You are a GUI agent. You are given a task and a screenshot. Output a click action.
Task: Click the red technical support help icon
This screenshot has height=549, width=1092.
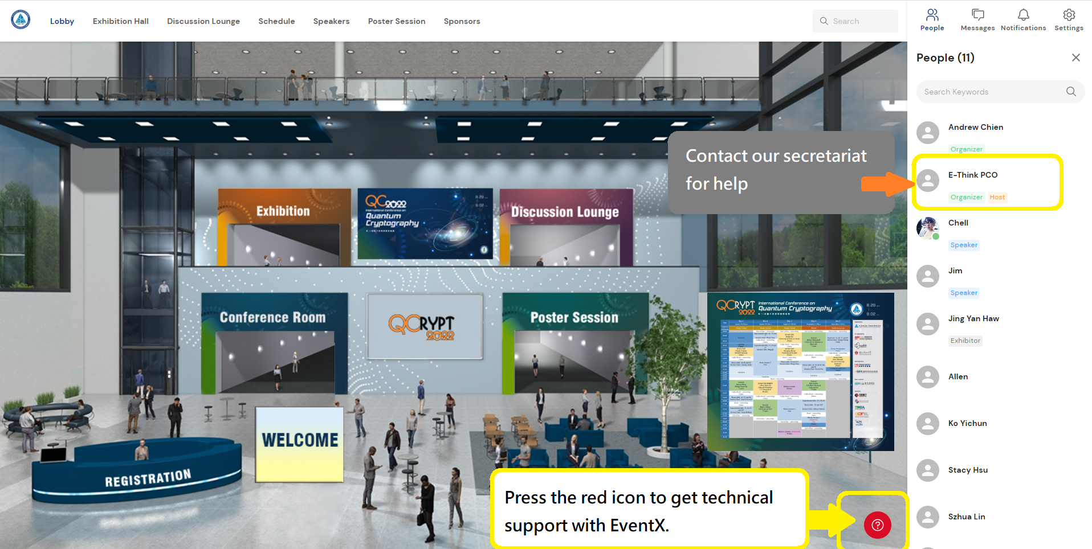point(877,525)
